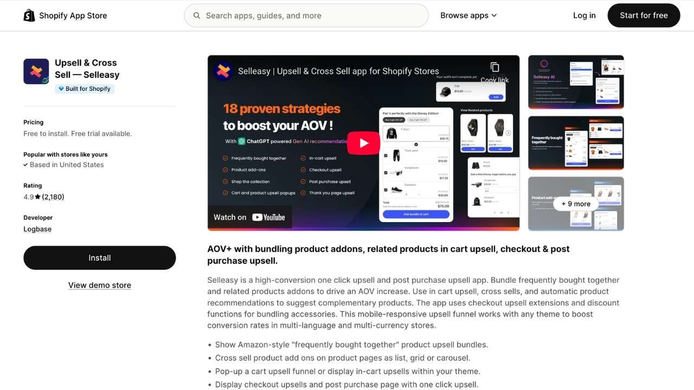Viewport: 694px width, 390px height.
Task: Click the Start for free button
Action: pos(644,15)
